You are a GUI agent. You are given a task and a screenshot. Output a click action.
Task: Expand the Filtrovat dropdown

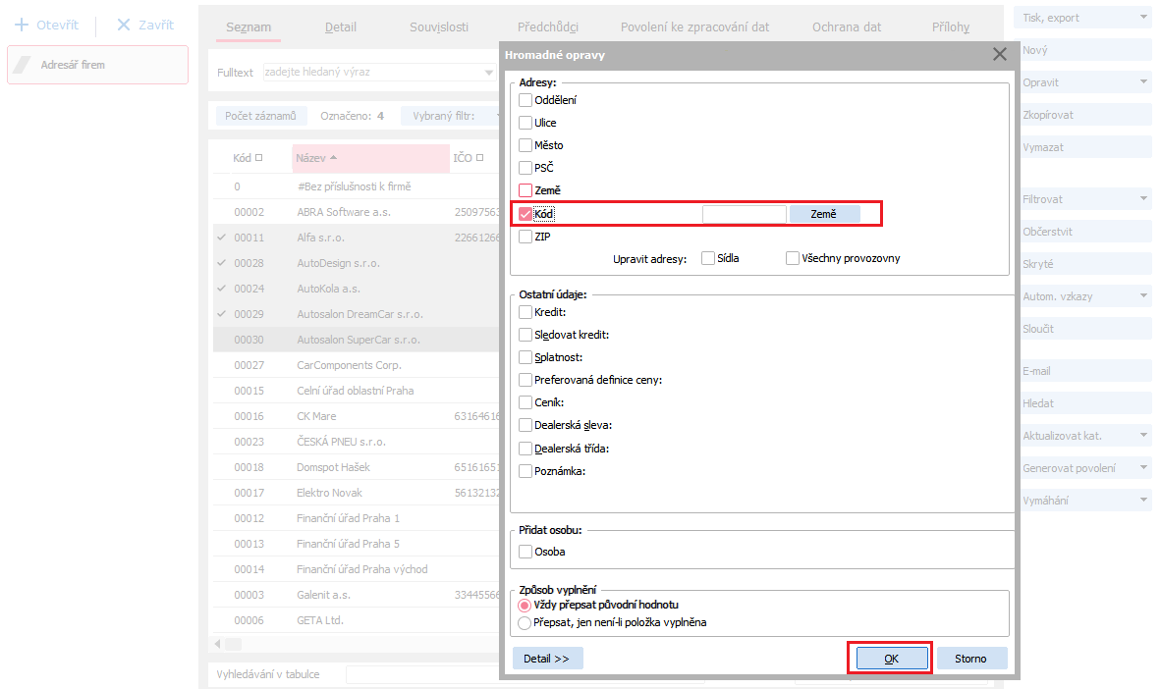(x=1144, y=199)
